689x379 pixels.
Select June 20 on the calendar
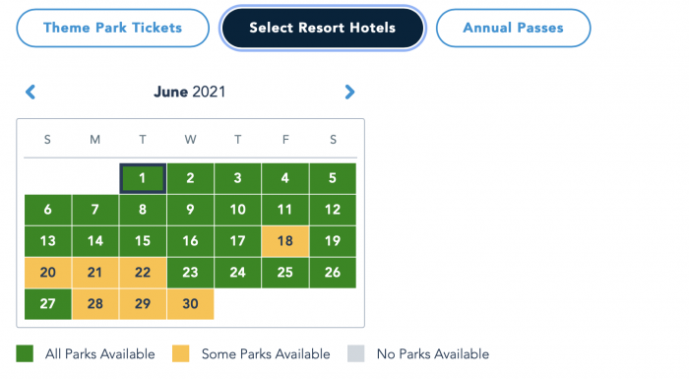coord(47,273)
